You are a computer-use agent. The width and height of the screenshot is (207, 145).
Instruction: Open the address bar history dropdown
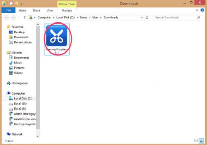pyautogui.click(x=141, y=18)
